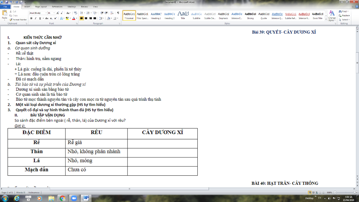This screenshot has width=359, height=202.
Task: Activate the Format Painter brush
Action: [18, 20]
